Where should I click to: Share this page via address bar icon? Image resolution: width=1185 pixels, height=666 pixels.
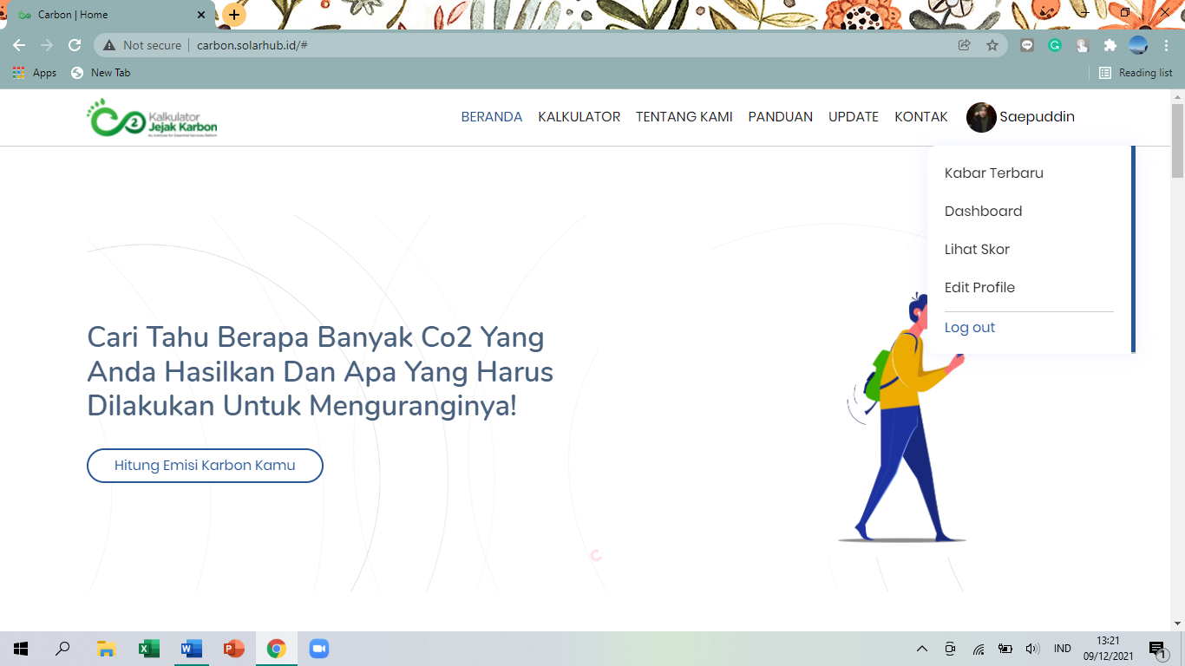pos(965,45)
